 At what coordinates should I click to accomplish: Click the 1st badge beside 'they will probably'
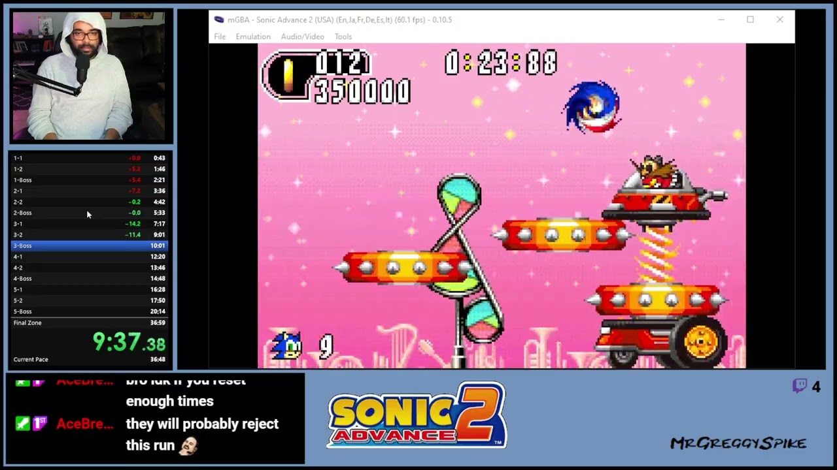click(x=39, y=424)
